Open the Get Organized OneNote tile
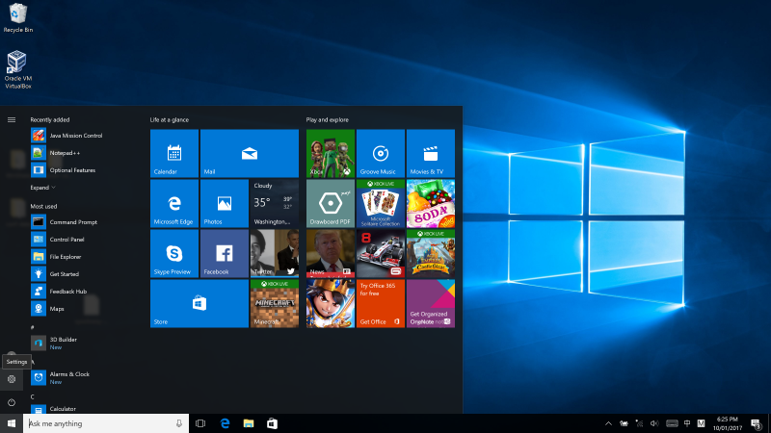771x433 pixels. tap(431, 303)
